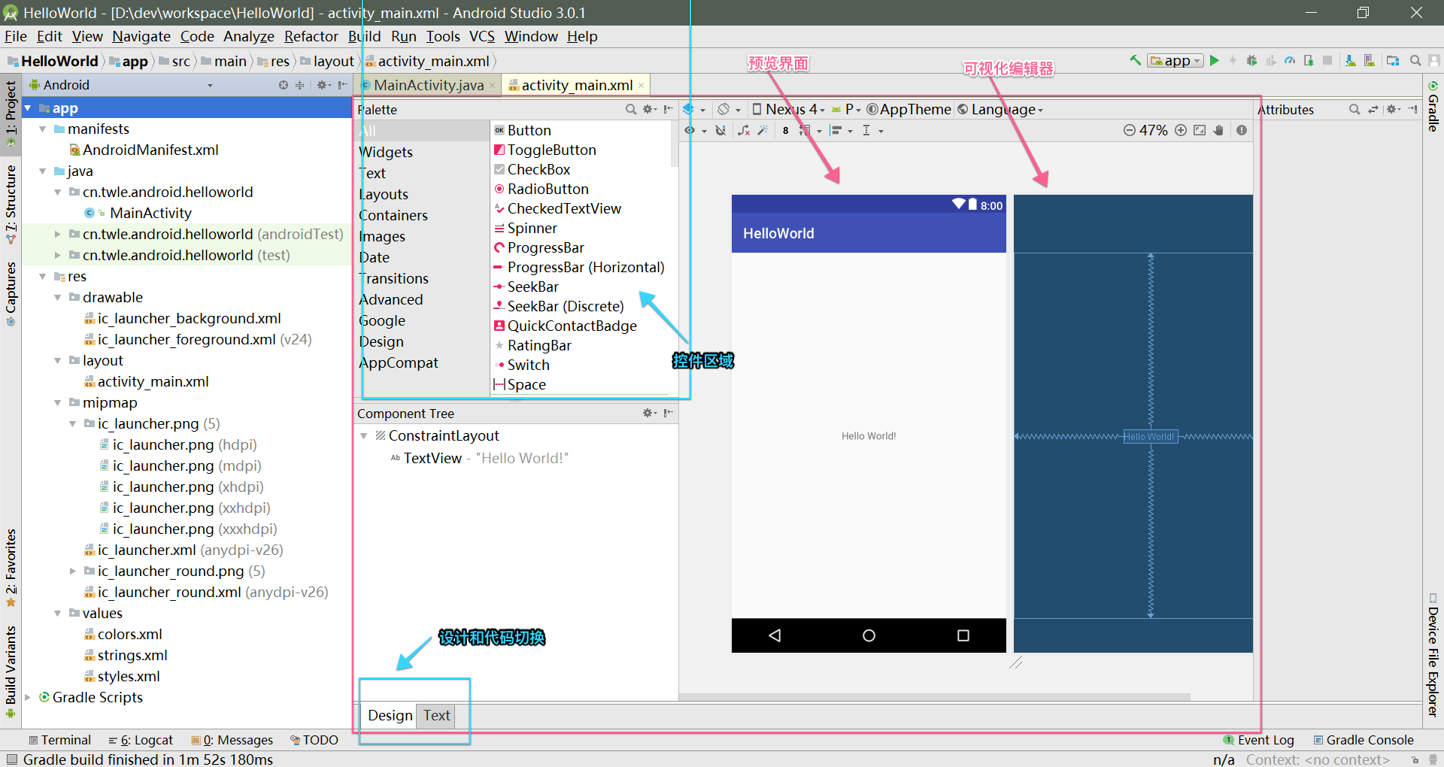Click the Clear All Constraints icon

coord(744,130)
